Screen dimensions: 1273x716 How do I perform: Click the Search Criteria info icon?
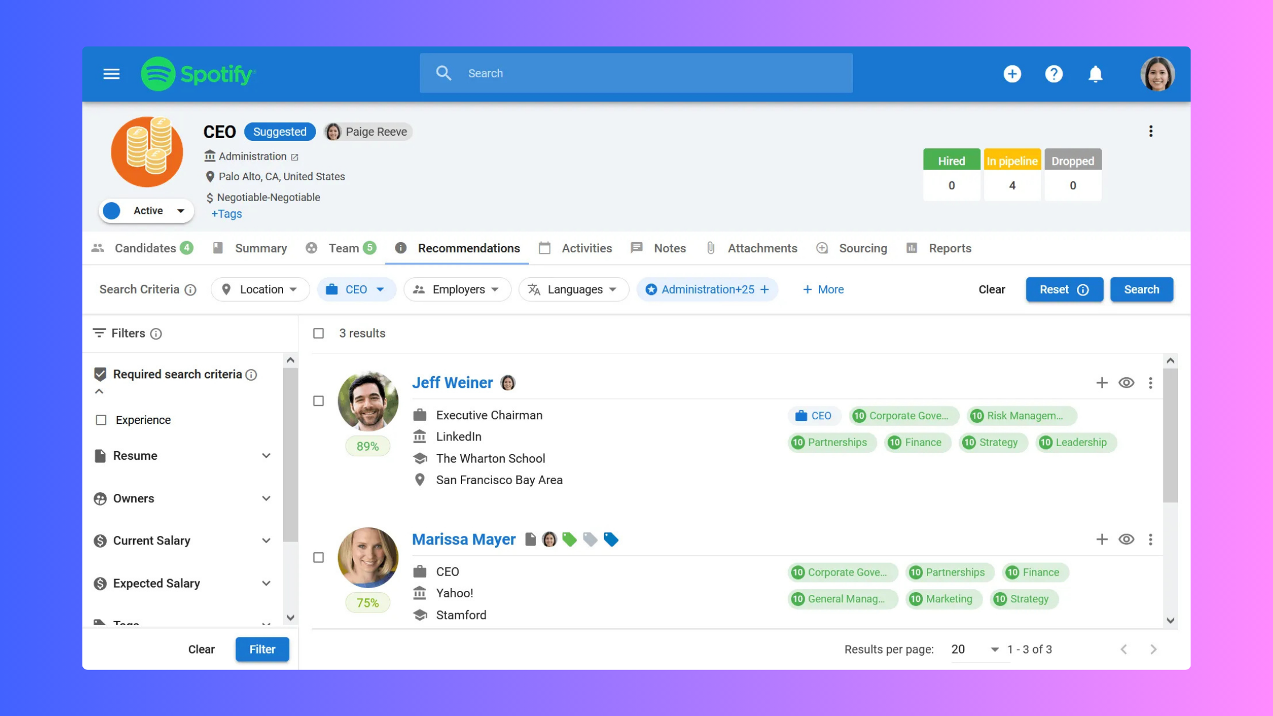click(191, 290)
